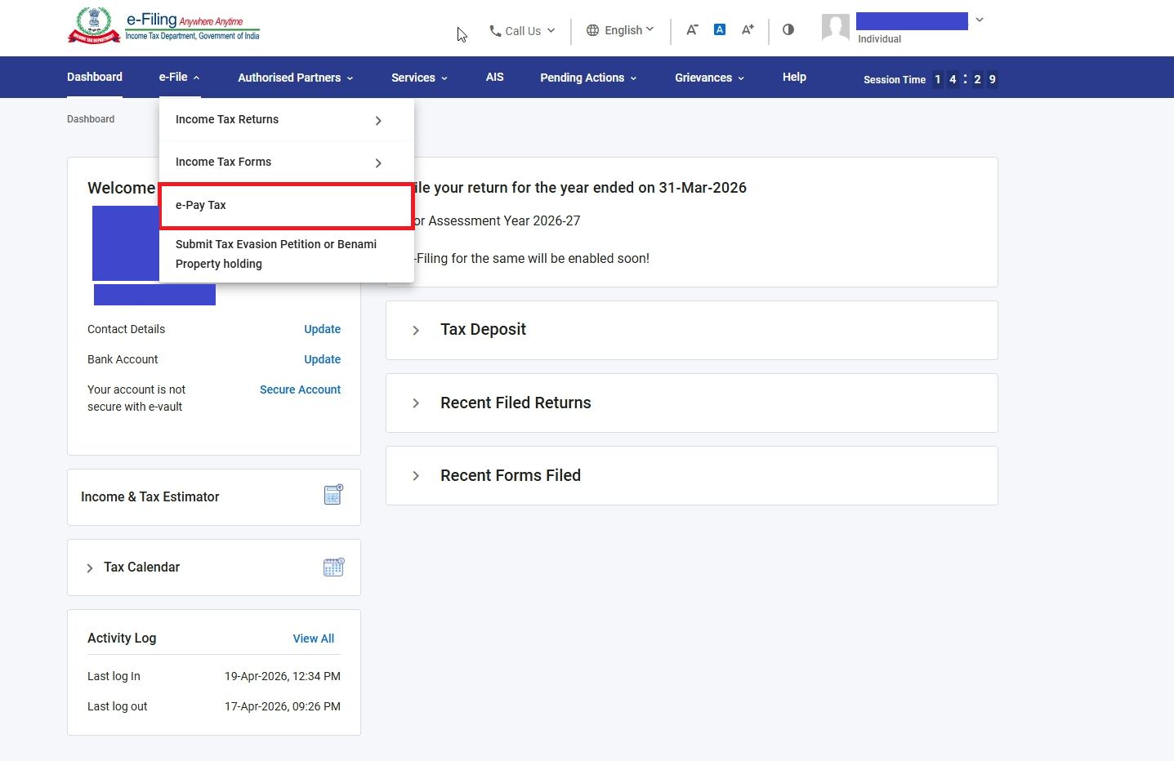Select the default font size icon
The height and width of the screenshot is (761, 1174).
coord(720,29)
